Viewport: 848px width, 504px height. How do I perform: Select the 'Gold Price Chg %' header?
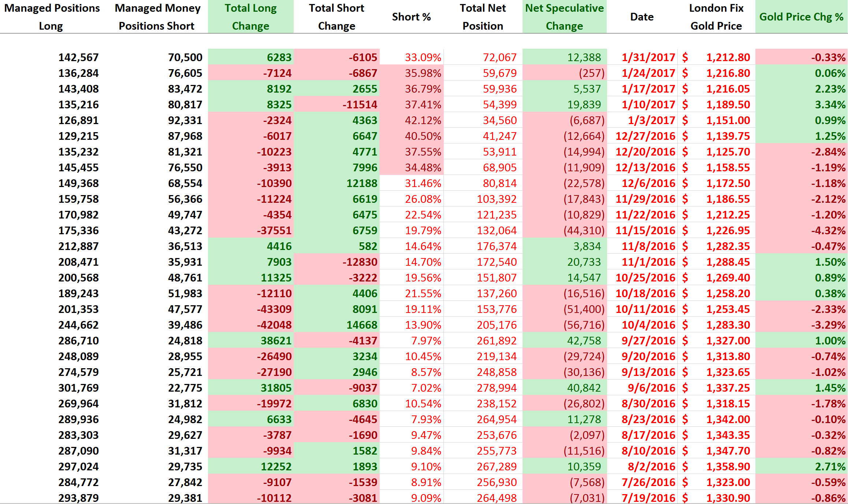[x=801, y=17]
